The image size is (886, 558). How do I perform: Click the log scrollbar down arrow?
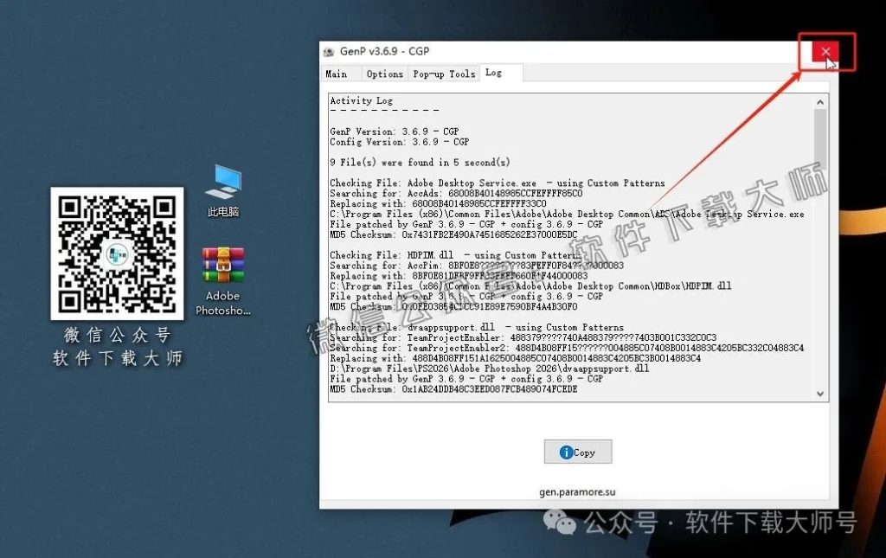(820, 393)
